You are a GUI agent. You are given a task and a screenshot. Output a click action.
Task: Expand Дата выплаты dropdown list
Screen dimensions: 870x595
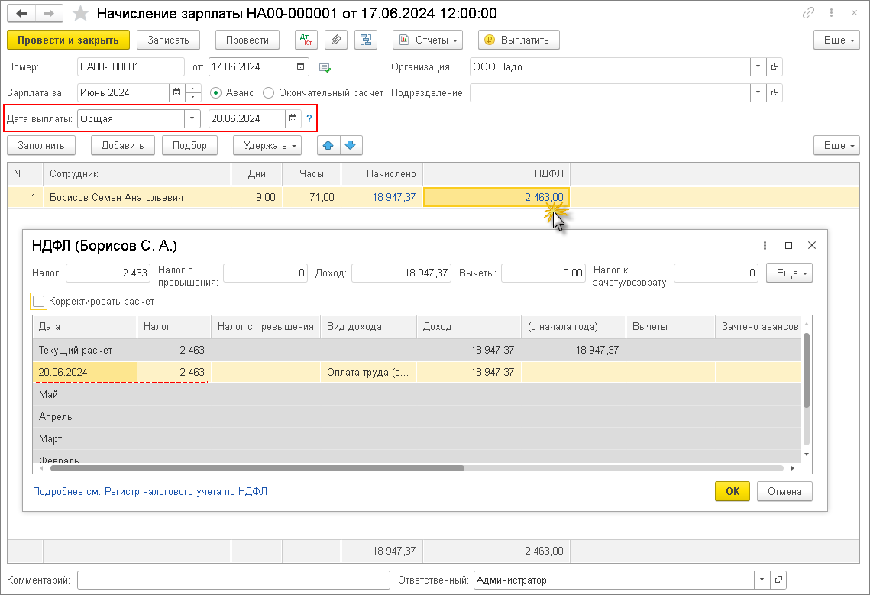point(191,118)
